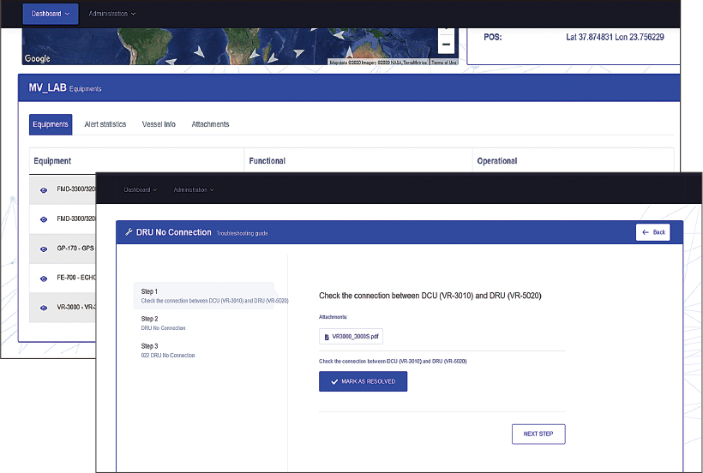
Task: Switch to the Alert statistics tab
Action: pos(105,124)
